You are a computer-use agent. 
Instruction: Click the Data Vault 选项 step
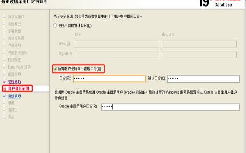19,67
